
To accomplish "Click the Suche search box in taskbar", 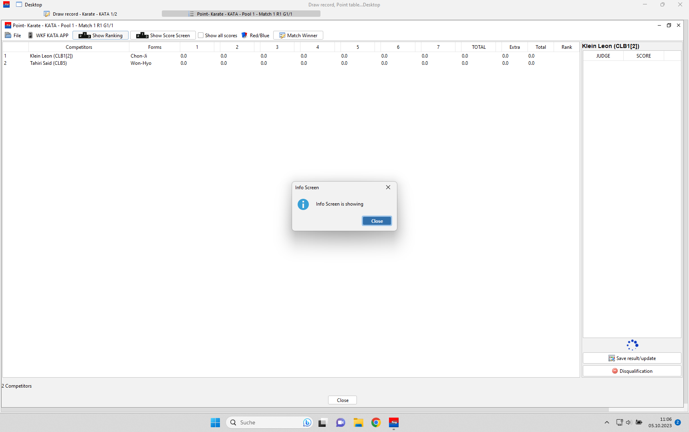I will tap(269, 422).
